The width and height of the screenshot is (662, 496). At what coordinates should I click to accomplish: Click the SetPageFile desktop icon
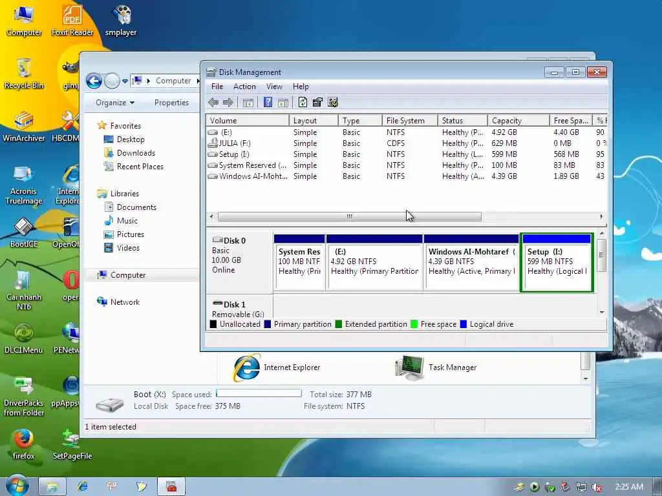tap(72, 444)
